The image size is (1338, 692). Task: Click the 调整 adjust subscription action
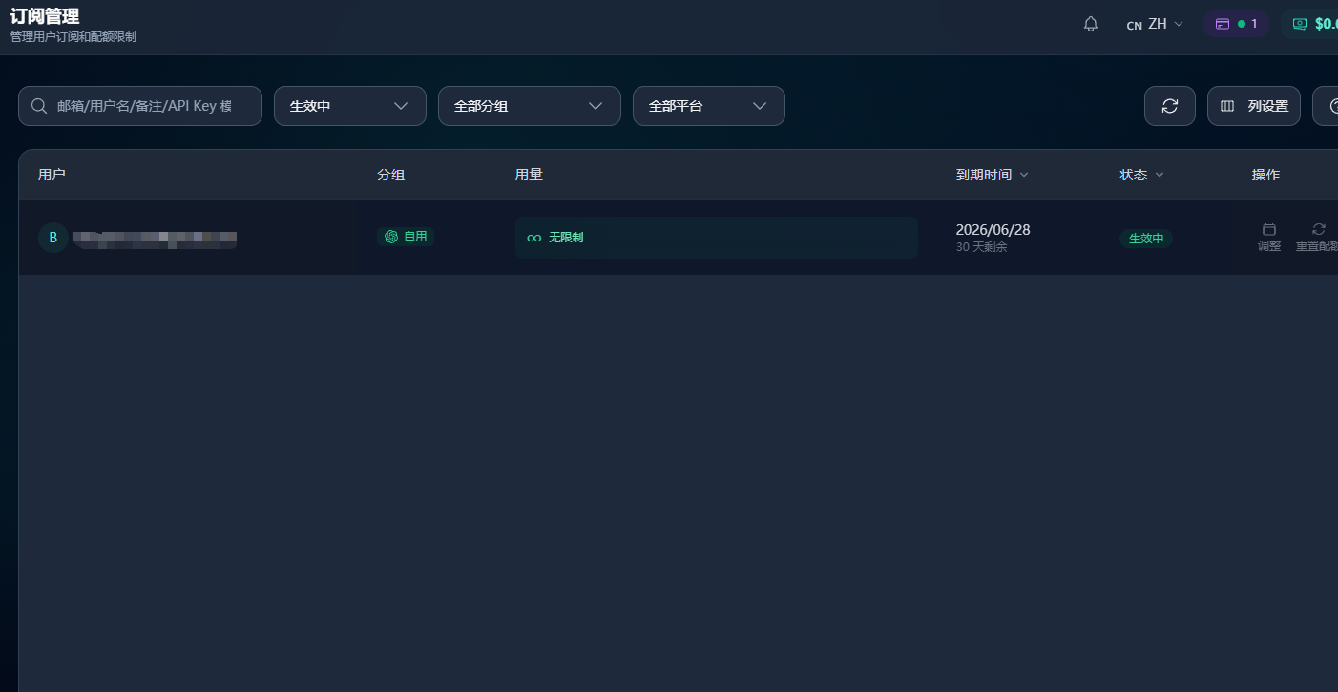coord(1269,238)
